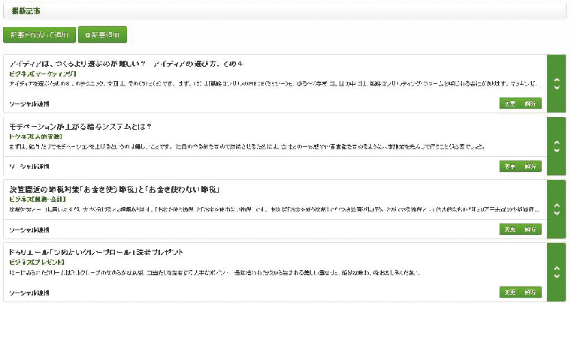Image resolution: width=571 pixels, height=360 pixels.
Task: Move the アイディア article down with the down chevron
Action: pyautogui.click(x=557, y=87)
